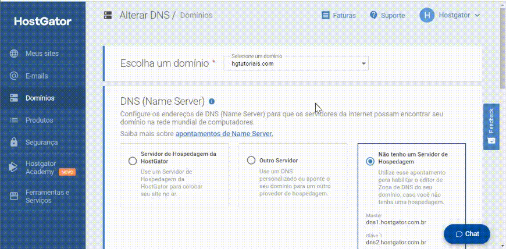This screenshot has width=506, height=249.
Task: Open Ferramentas e Serviços in the sidebar
Action: point(43,197)
